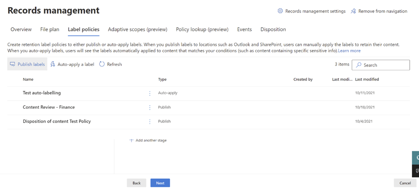Switch to the Overview tab
The width and height of the screenshot is (419, 188).
(21, 29)
